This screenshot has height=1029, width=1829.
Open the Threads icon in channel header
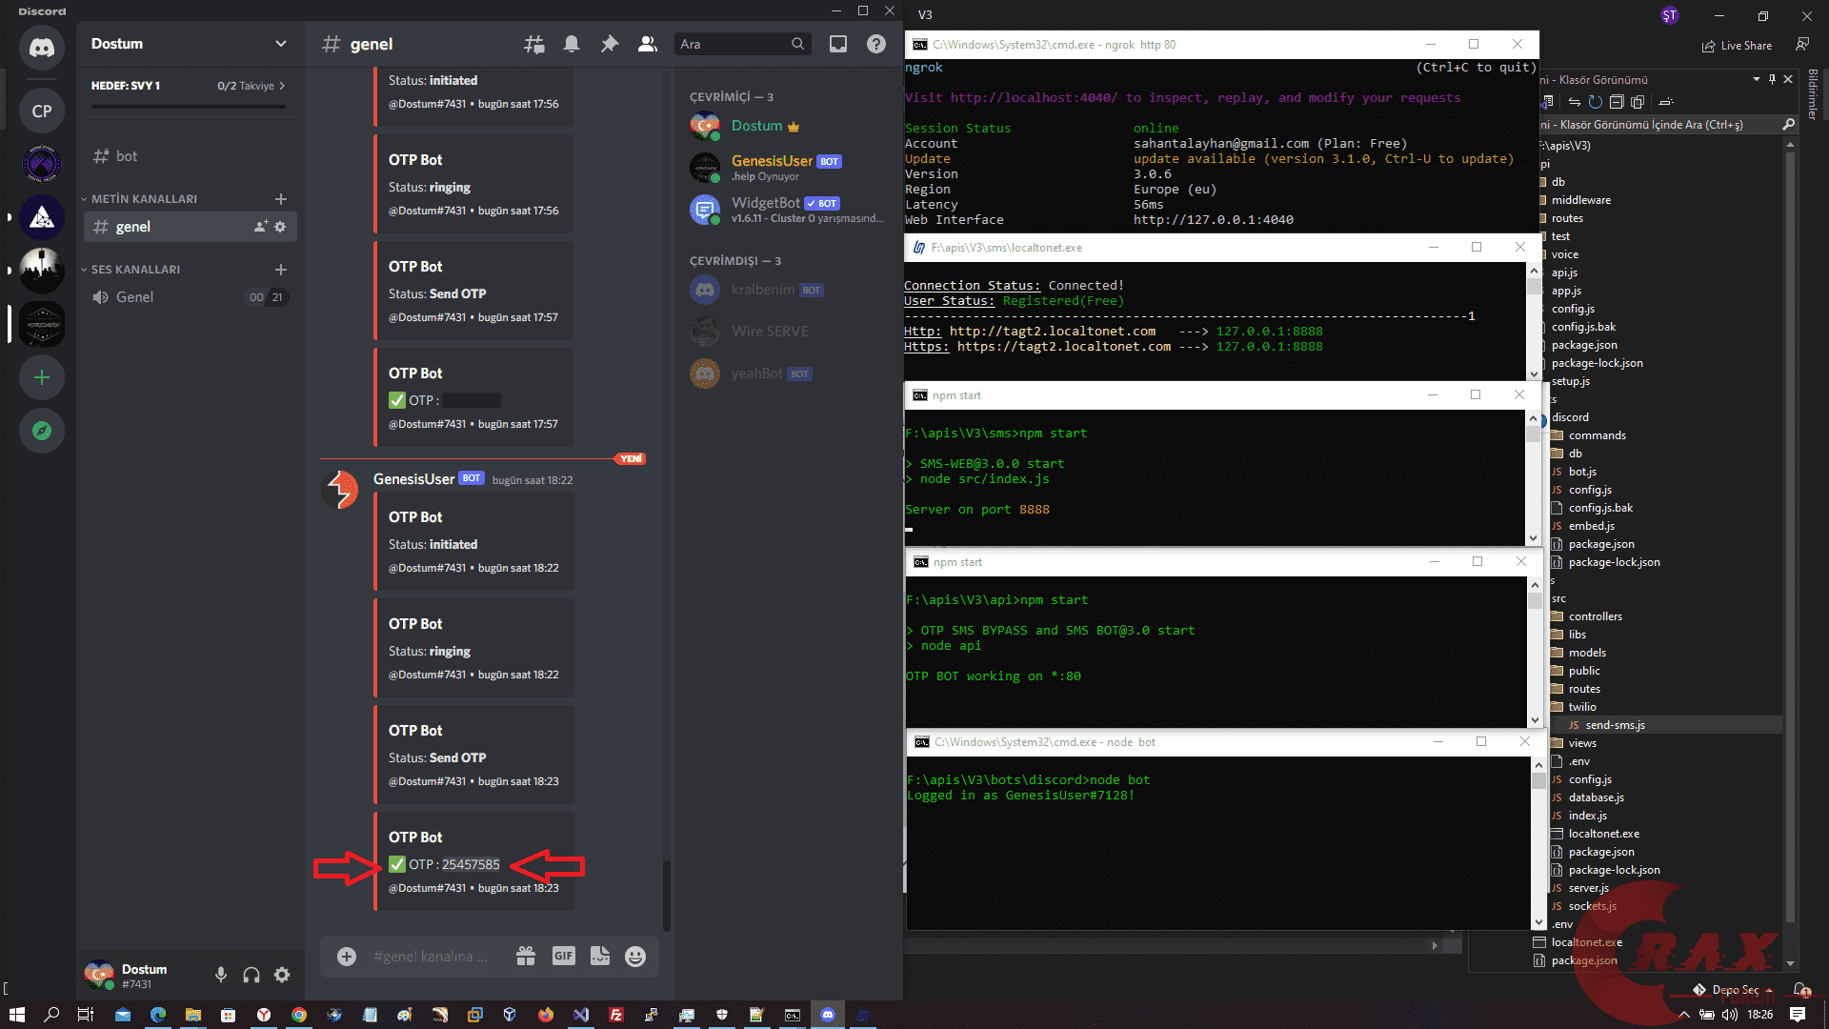(534, 44)
